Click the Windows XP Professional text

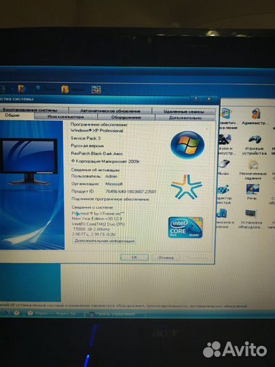click(97, 130)
